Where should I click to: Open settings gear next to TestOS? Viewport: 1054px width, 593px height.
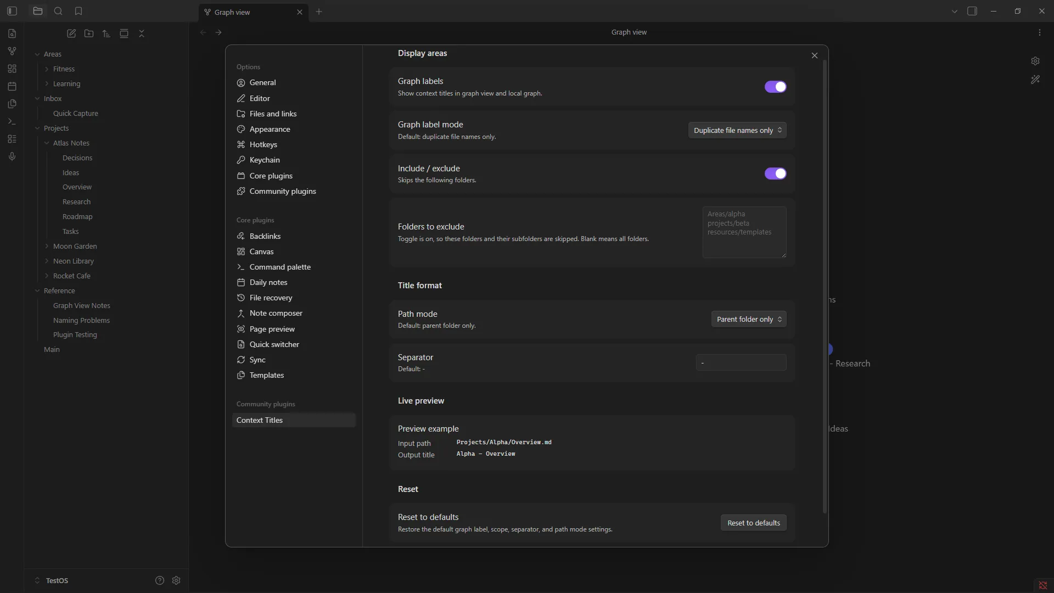(176, 580)
